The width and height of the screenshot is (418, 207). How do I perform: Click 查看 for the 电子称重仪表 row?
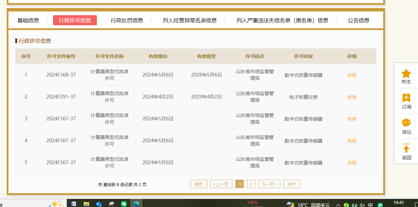point(351,97)
